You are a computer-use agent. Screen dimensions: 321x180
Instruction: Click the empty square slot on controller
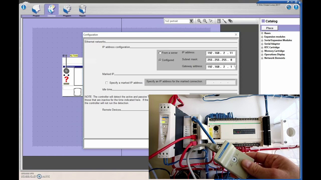77,92
